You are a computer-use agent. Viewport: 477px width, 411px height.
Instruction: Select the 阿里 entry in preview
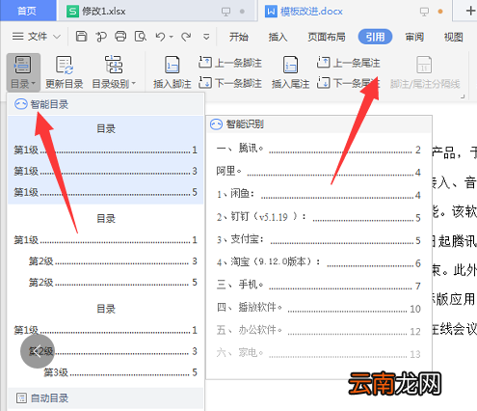tap(318, 172)
